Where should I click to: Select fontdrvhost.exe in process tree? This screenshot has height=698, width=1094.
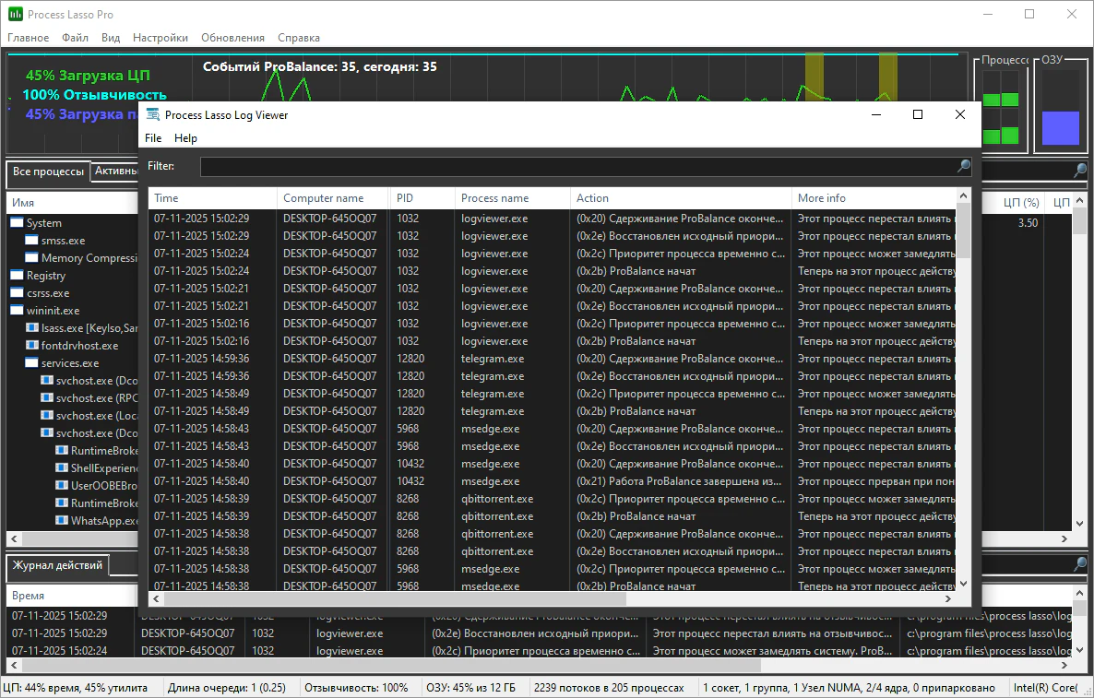79,346
